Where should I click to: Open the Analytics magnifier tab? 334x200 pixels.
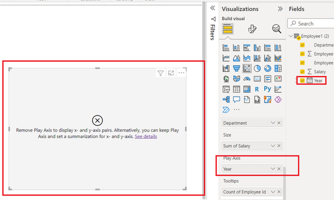click(276, 29)
